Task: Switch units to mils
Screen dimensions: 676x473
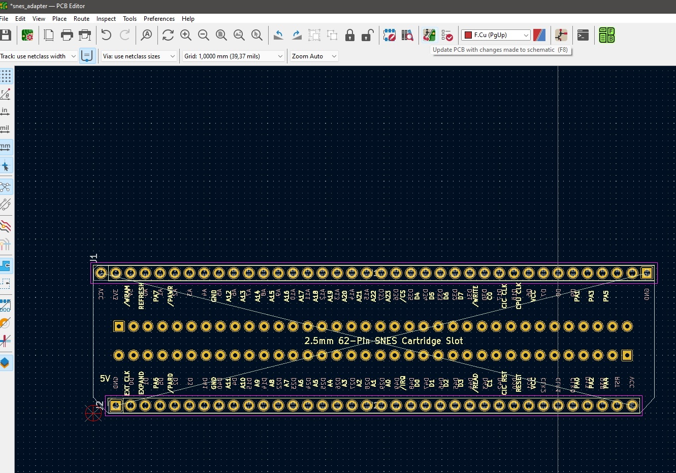Action: [x=6, y=129]
